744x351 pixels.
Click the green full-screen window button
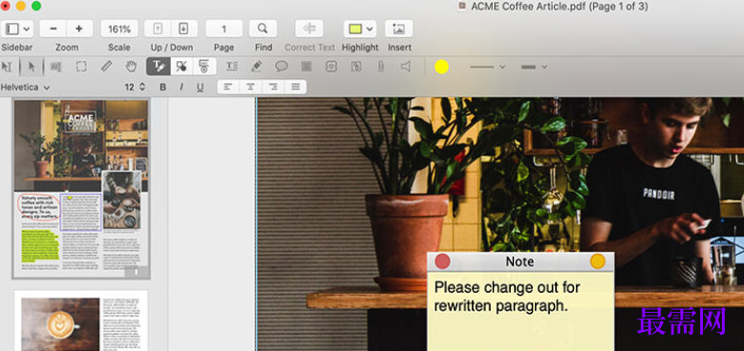tap(36, 6)
